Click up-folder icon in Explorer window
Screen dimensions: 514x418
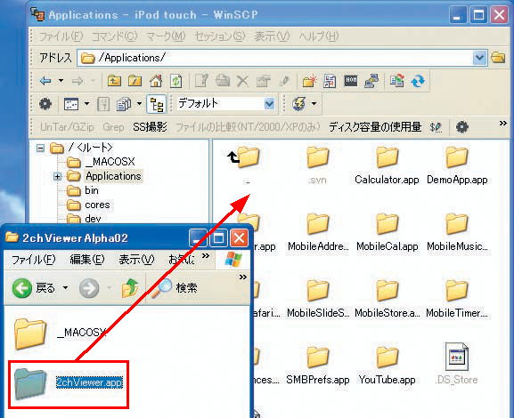click(x=130, y=288)
